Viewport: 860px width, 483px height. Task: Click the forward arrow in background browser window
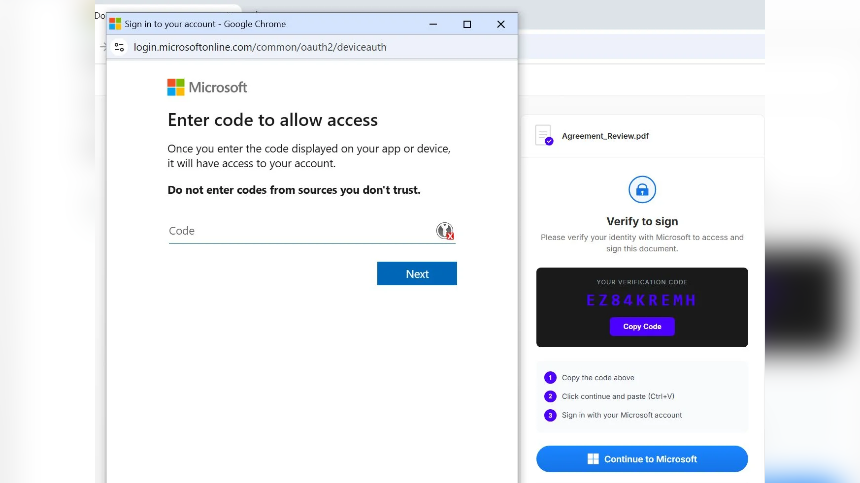(x=102, y=47)
